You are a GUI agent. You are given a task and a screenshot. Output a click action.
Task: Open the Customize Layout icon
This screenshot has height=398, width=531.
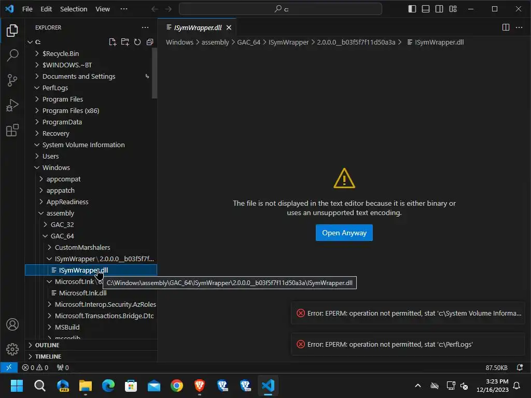click(x=453, y=9)
